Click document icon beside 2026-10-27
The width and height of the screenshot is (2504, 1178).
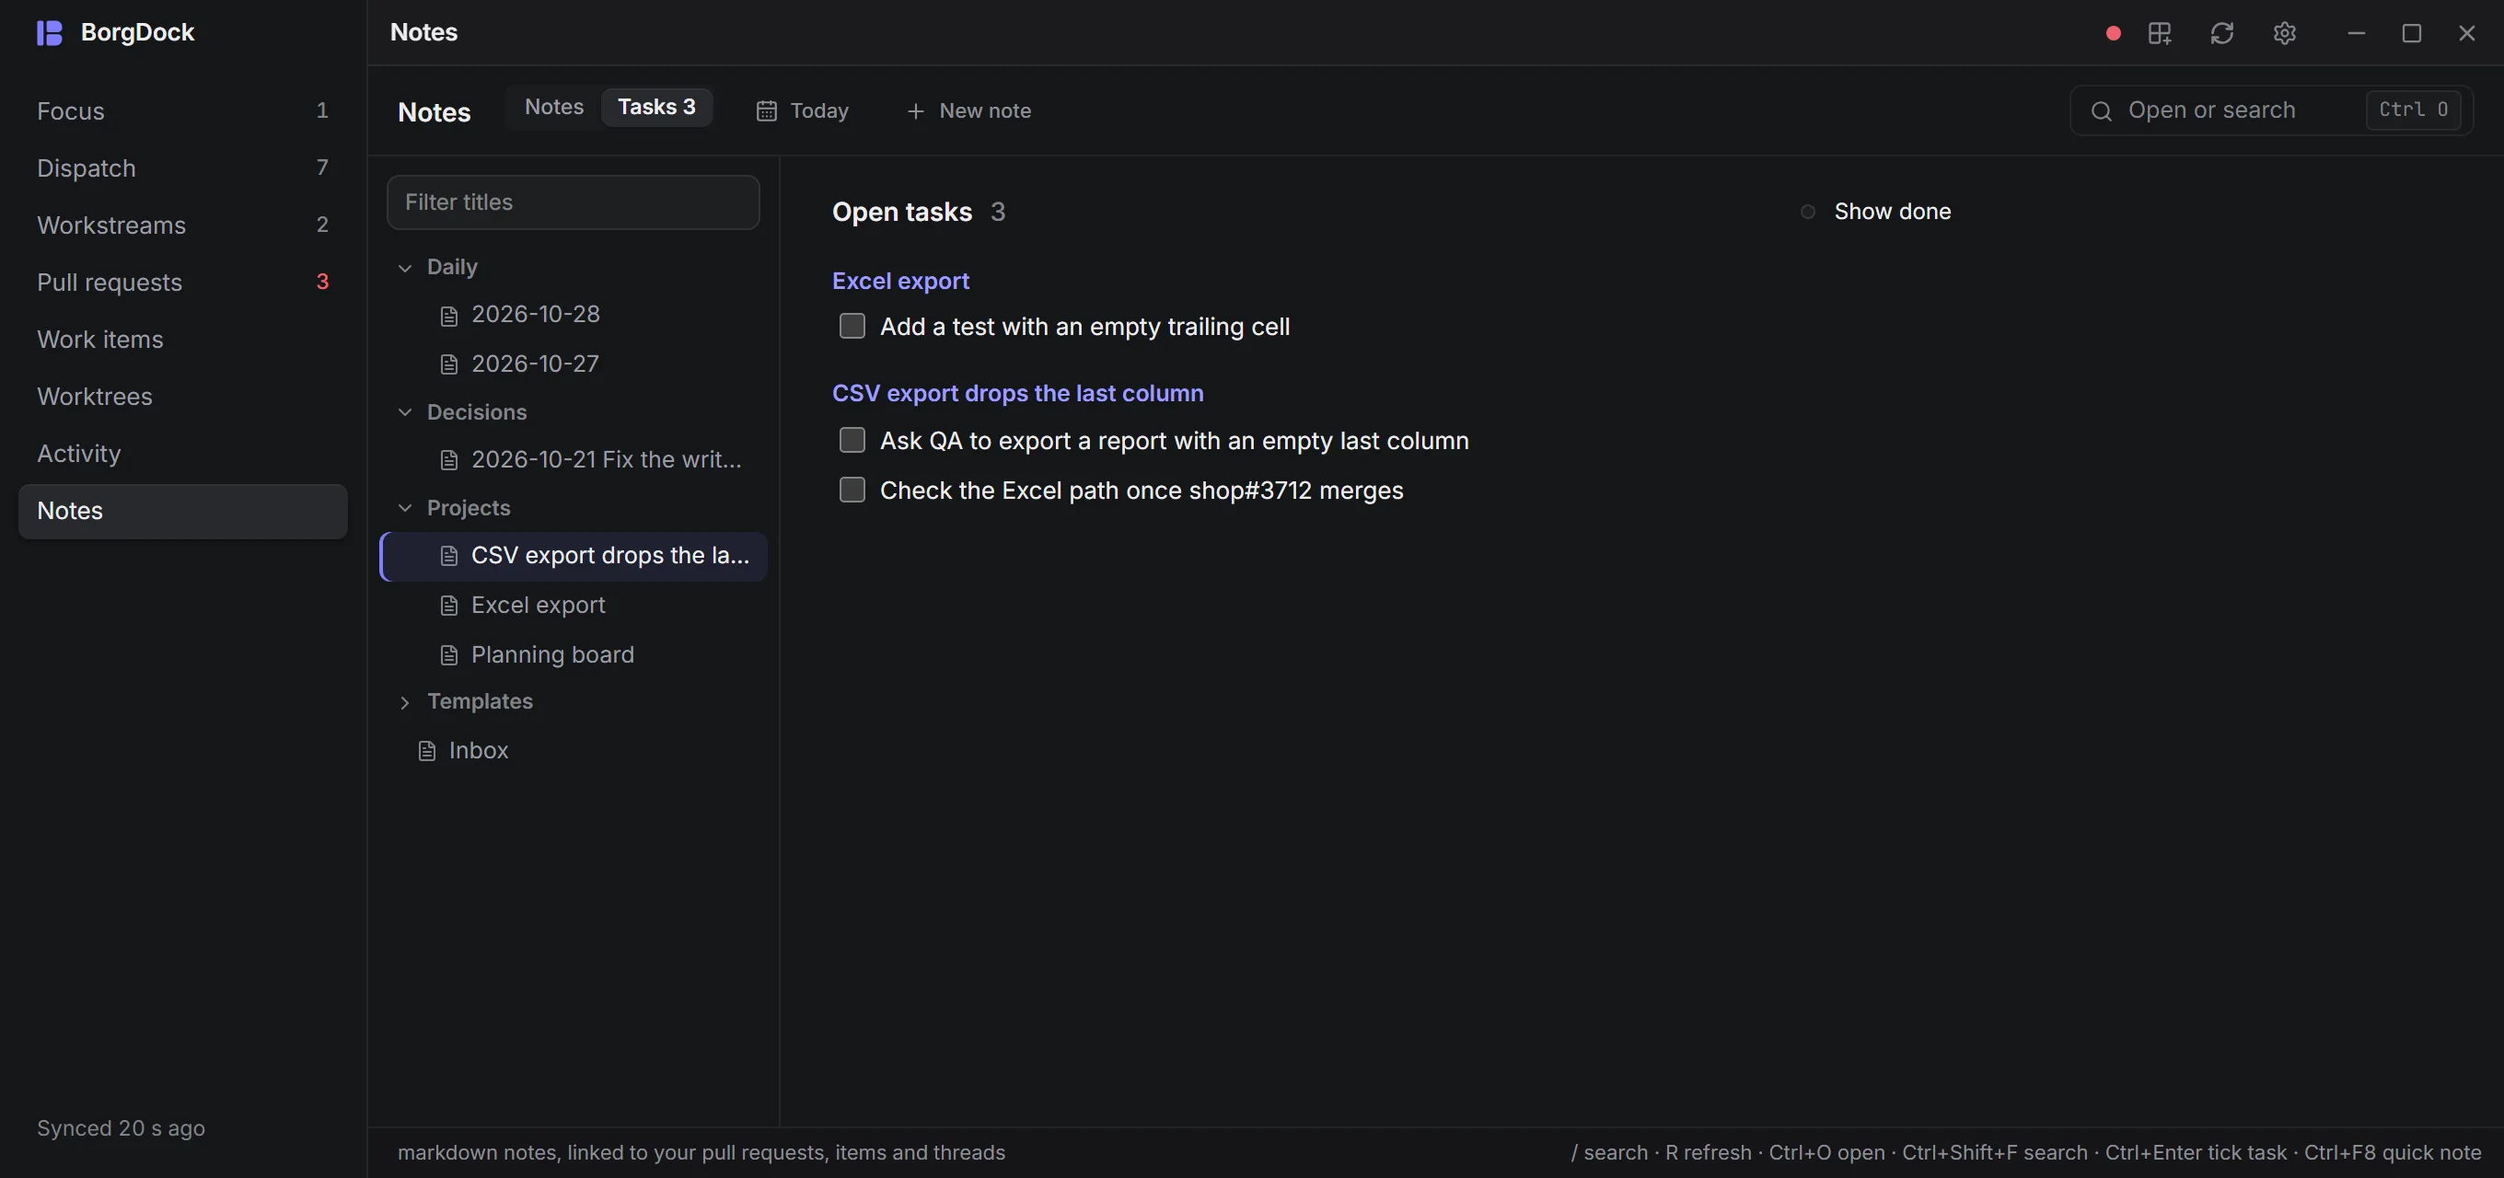click(x=448, y=364)
